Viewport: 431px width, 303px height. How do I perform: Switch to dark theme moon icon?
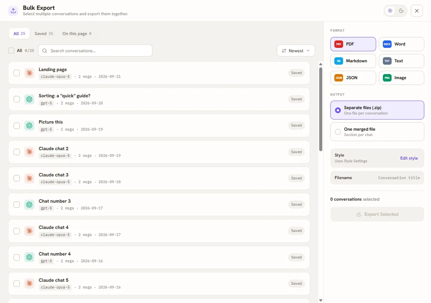[401, 11]
